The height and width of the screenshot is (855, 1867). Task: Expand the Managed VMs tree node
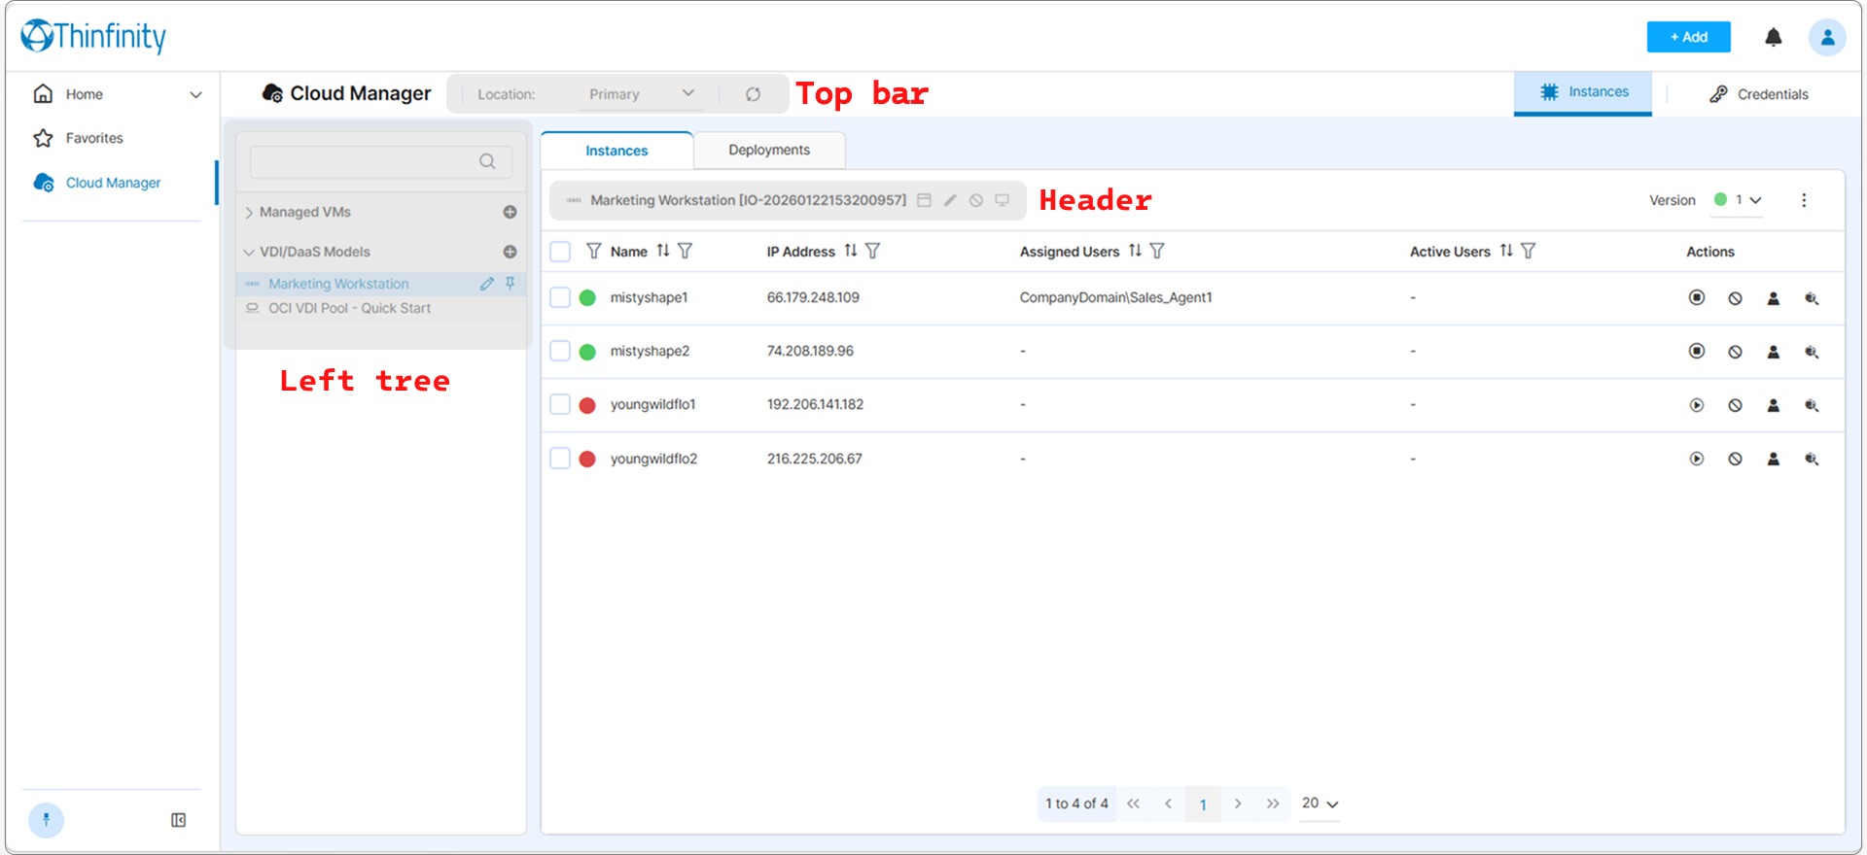tap(249, 213)
